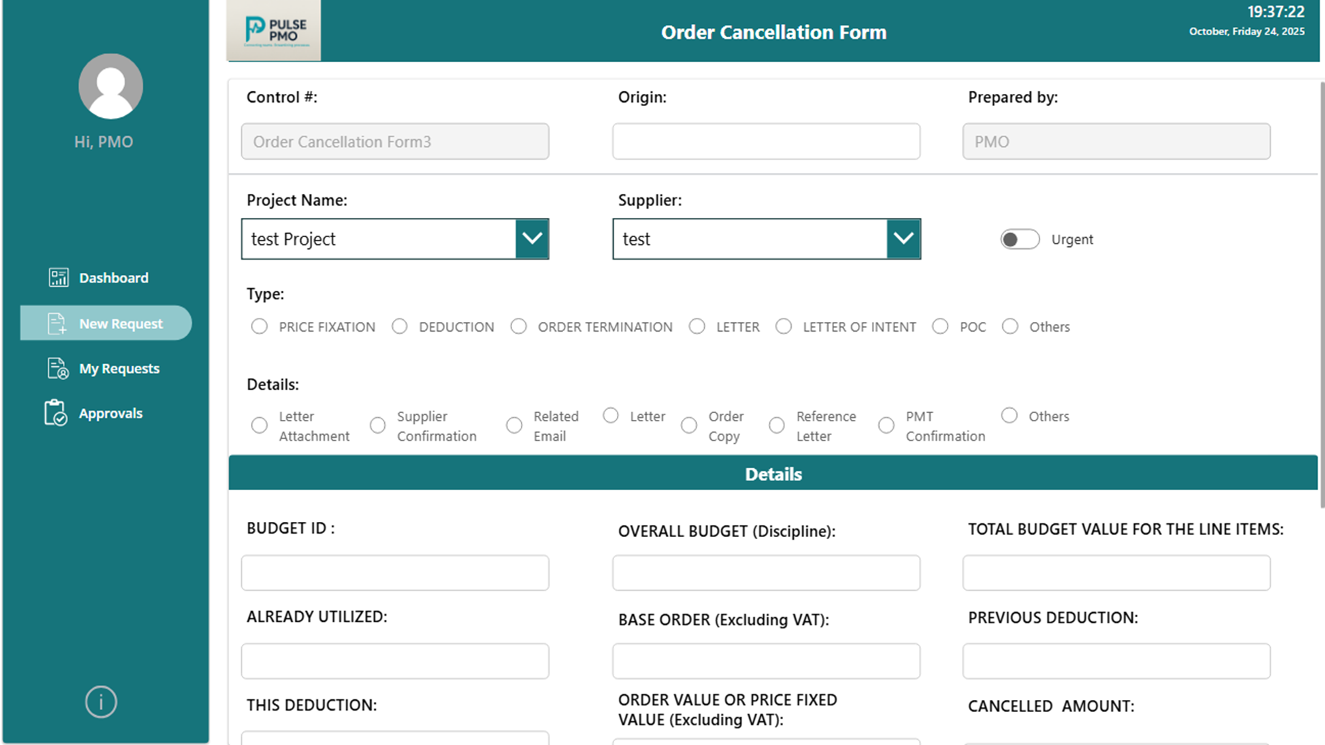Click the Dashboard chart icon

tap(58, 277)
